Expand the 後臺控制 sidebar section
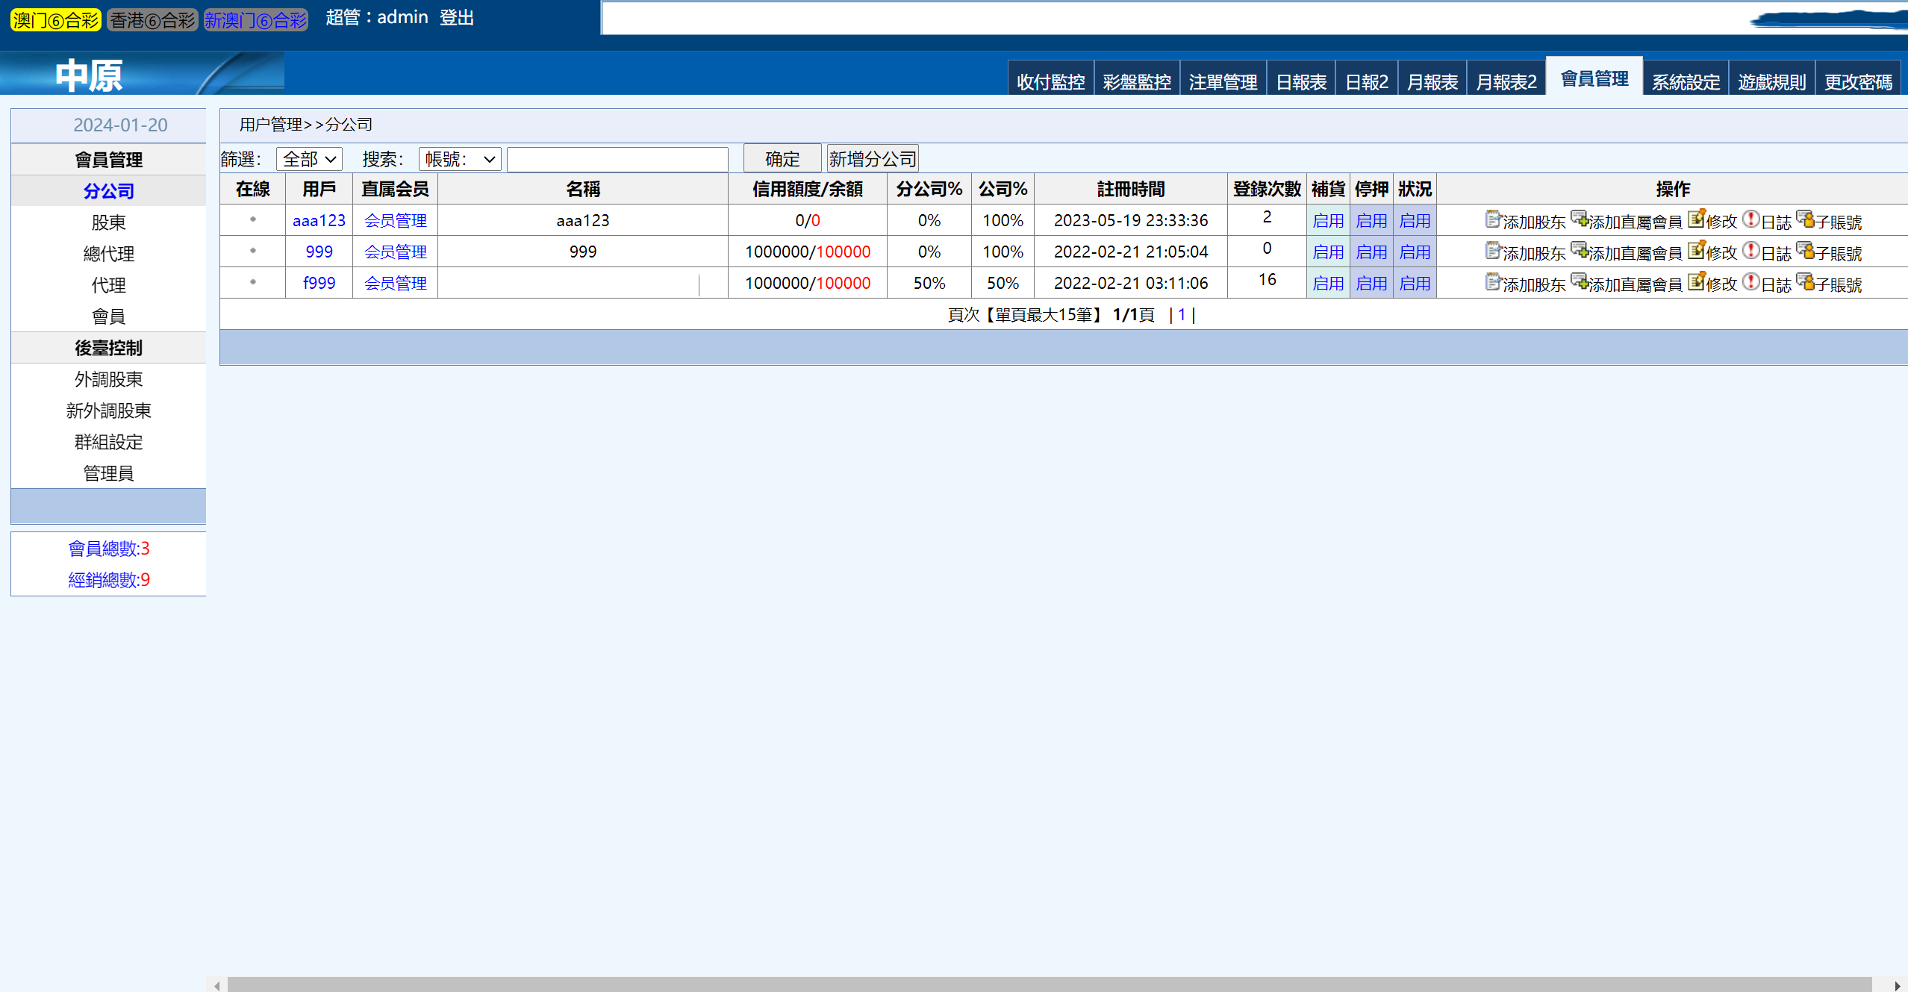Image resolution: width=1908 pixels, height=992 pixels. point(108,348)
